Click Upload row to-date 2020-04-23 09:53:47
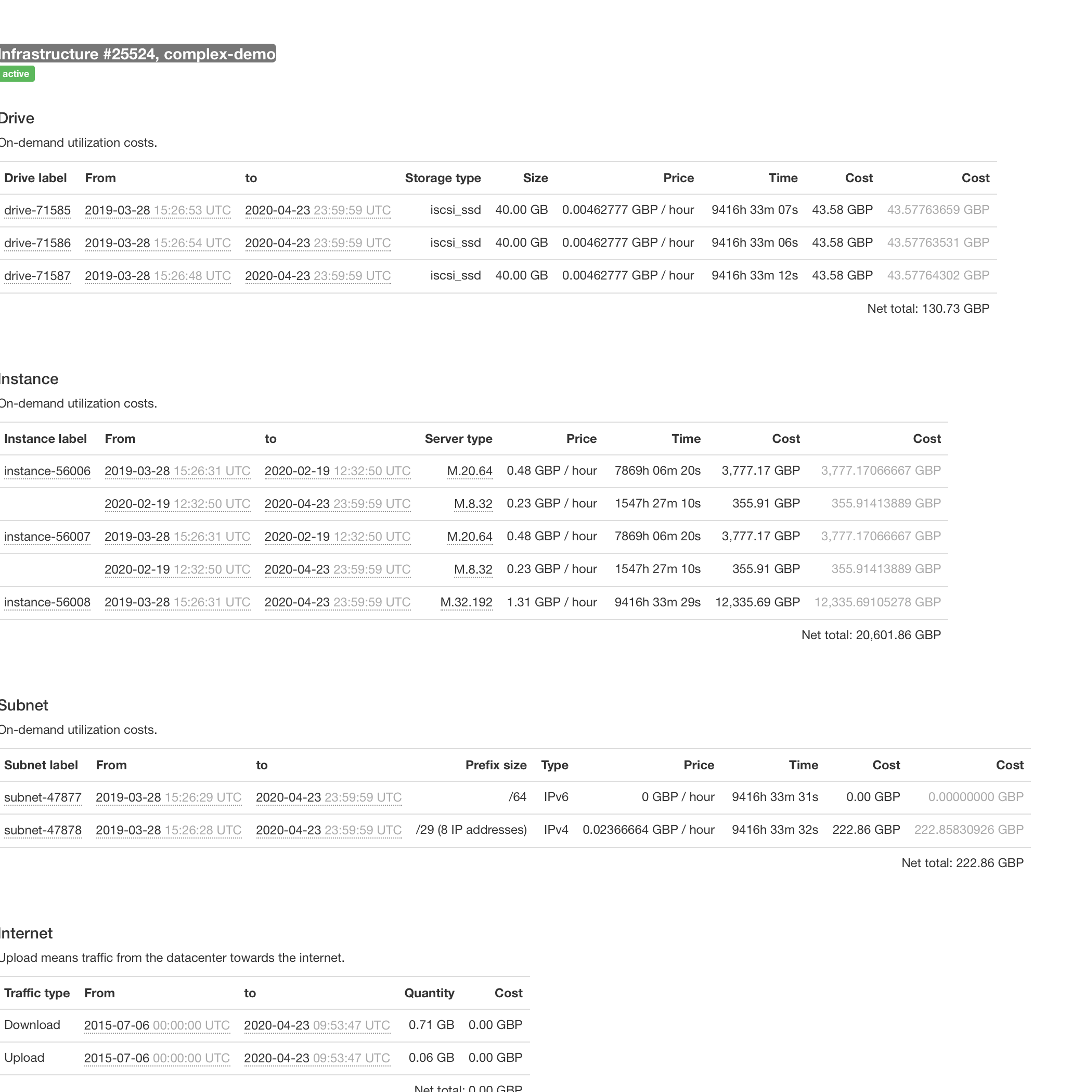Viewport: 1085px width, 1092px height. 317,1059
